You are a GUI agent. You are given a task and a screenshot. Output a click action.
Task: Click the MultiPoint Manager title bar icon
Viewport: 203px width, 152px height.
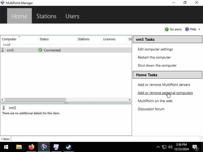pos(3,3)
